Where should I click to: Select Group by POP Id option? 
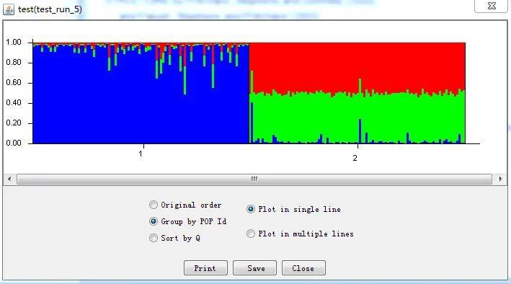point(154,221)
